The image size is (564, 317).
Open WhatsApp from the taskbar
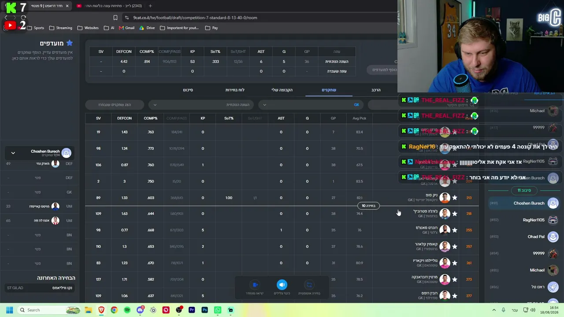pyautogui.click(x=218, y=310)
